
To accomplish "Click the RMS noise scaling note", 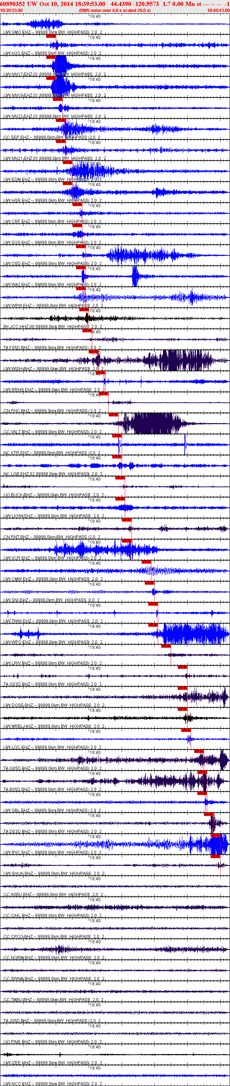I will [x=114, y=10].
